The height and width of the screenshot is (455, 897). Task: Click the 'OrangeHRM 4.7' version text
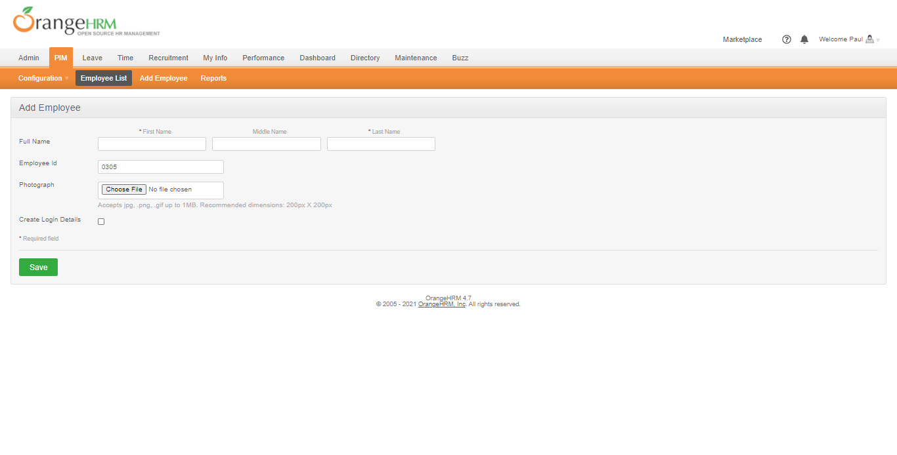pos(448,298)
